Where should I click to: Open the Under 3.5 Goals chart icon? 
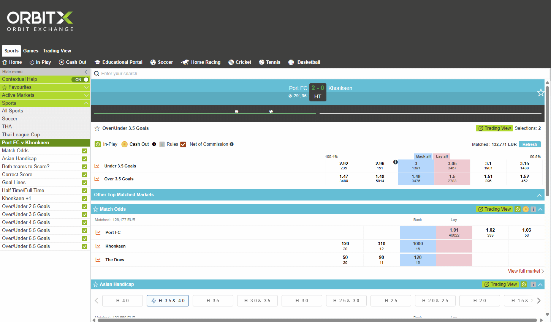click(x=97, y=166)
